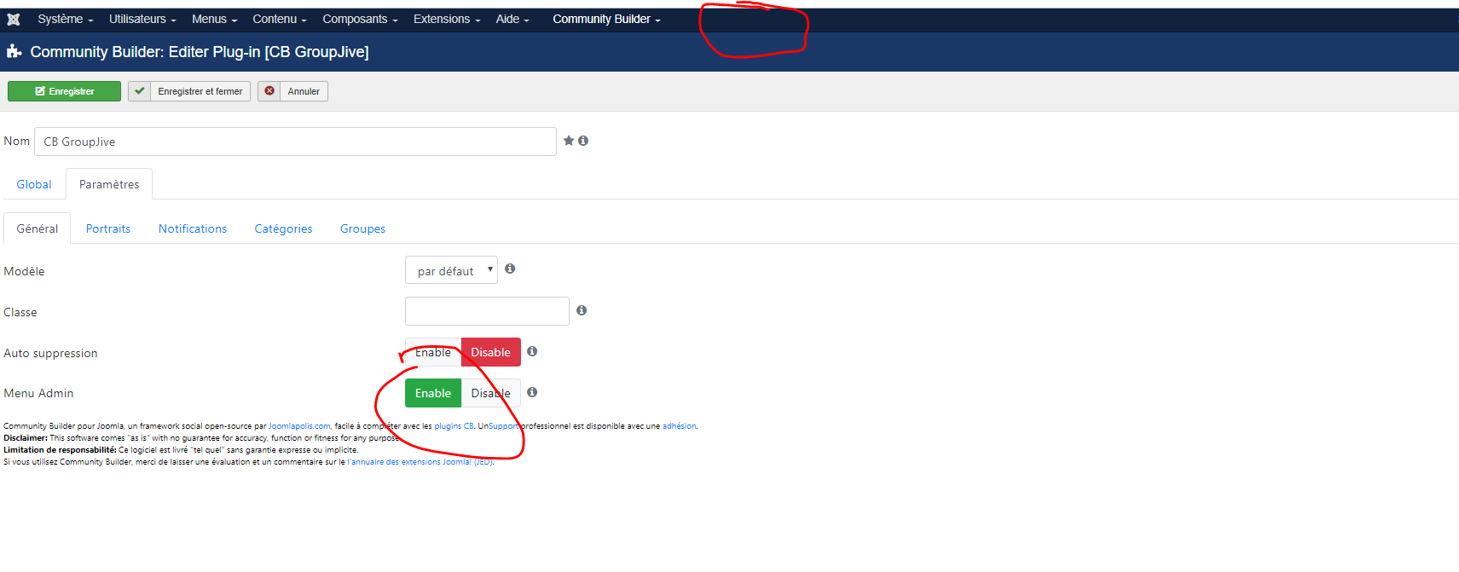The image size is (1459, 572).
Task: Switch to the Global tab
Action: pyautogui.click(x=34, y=184)
